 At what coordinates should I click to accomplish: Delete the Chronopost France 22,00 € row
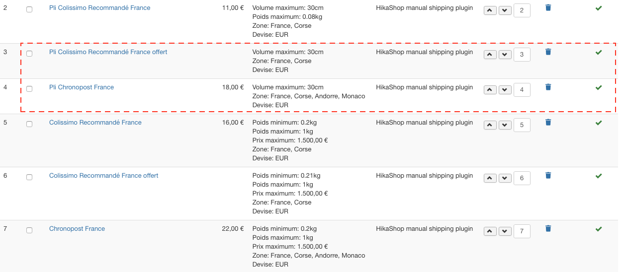(x=548, y=229)
